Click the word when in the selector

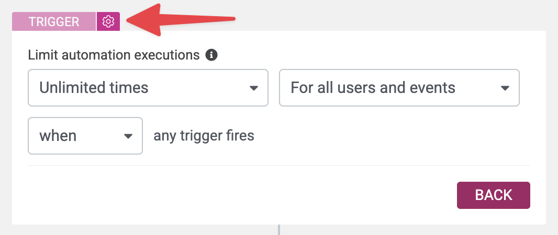[58, 136]
